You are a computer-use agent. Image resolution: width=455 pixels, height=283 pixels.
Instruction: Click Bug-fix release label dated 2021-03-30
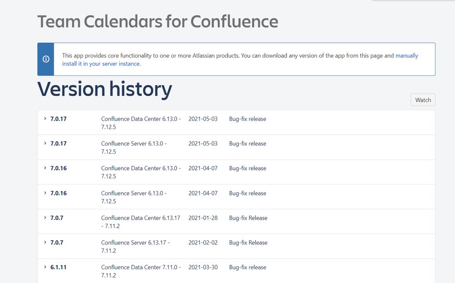[x=247, y=268]
